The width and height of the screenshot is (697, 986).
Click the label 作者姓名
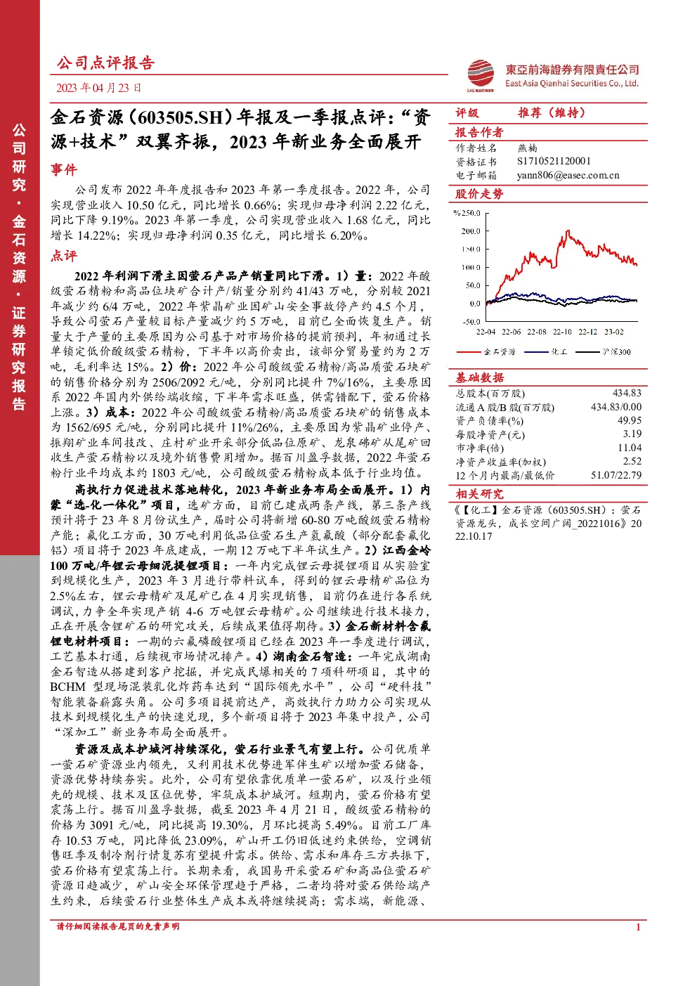[476, 148]
